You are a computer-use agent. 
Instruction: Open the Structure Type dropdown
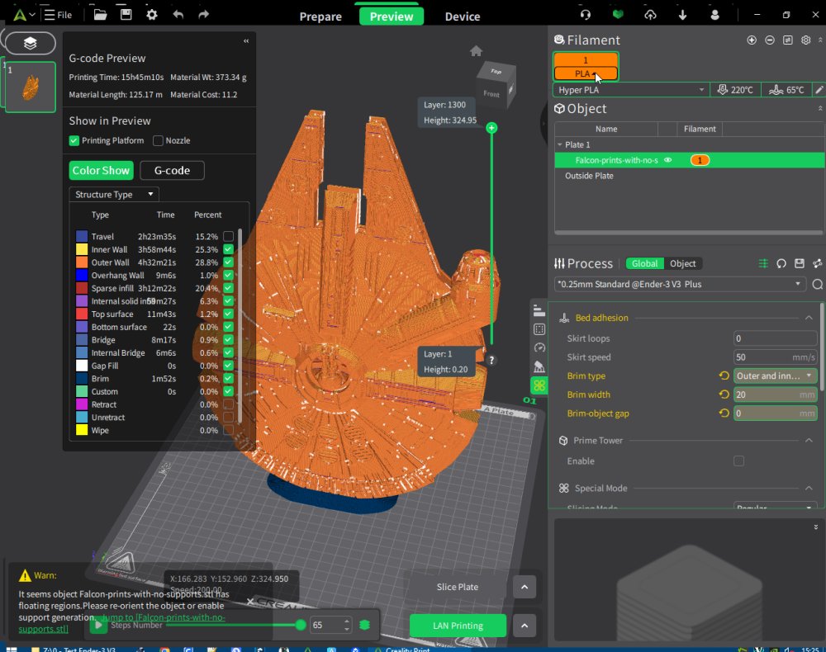(114, 194)
